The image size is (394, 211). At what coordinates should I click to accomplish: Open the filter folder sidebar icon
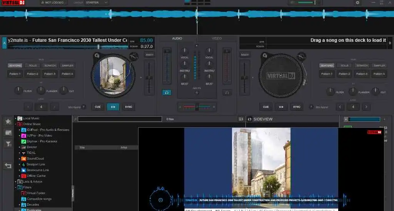click(8, 144)
